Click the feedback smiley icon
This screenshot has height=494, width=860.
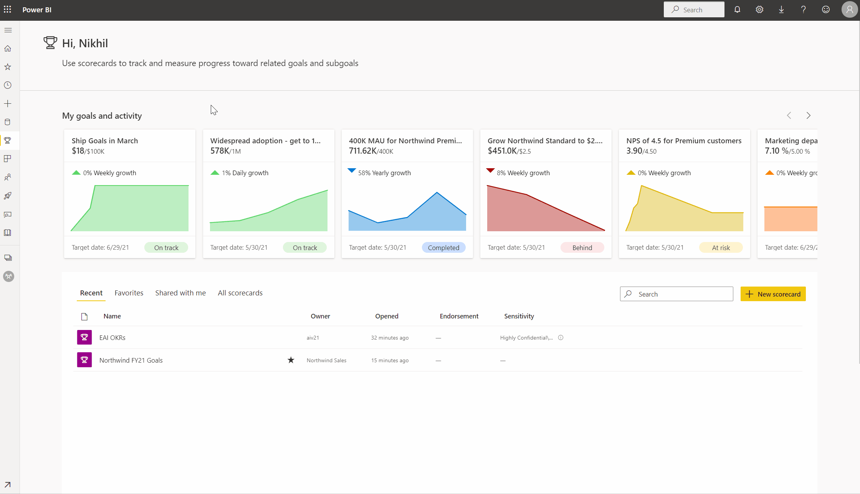(826, 10)
